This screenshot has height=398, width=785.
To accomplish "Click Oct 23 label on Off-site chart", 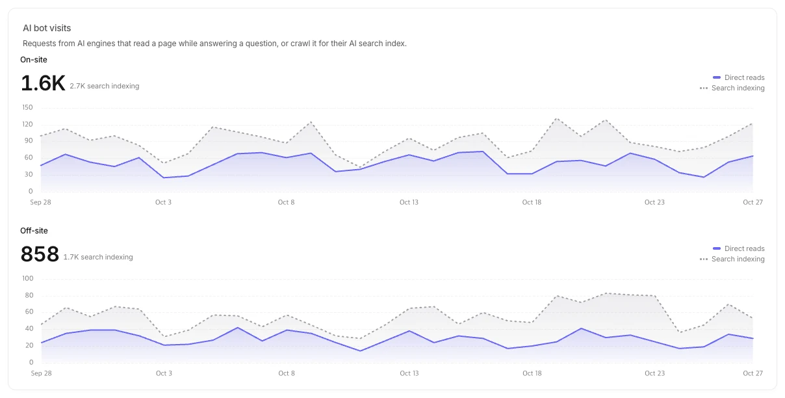I will click(654, 373).
